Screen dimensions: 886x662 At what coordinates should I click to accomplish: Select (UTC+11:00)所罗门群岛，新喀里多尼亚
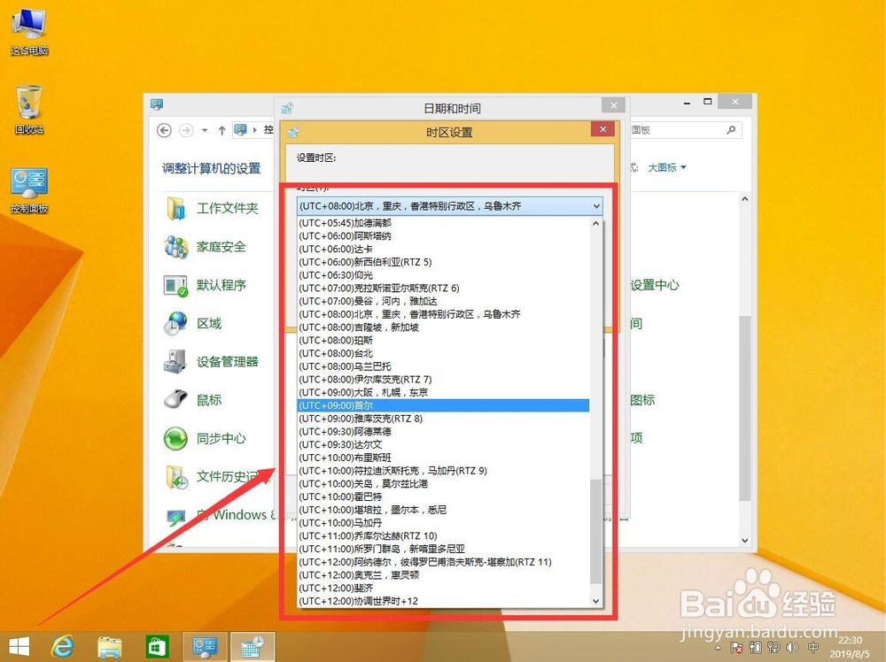[x=443, y=549]
